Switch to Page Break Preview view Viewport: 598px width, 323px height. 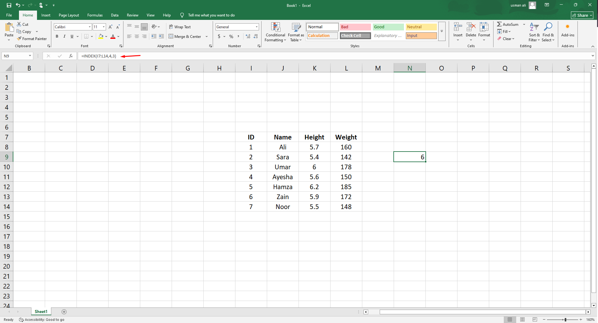point(535,320)
